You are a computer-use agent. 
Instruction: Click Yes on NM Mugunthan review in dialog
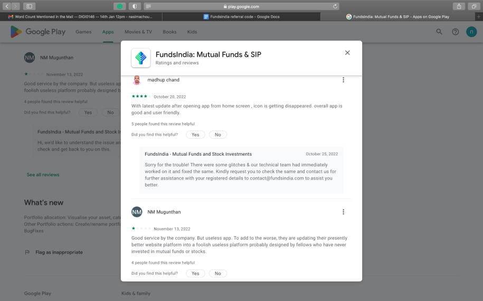195,273
